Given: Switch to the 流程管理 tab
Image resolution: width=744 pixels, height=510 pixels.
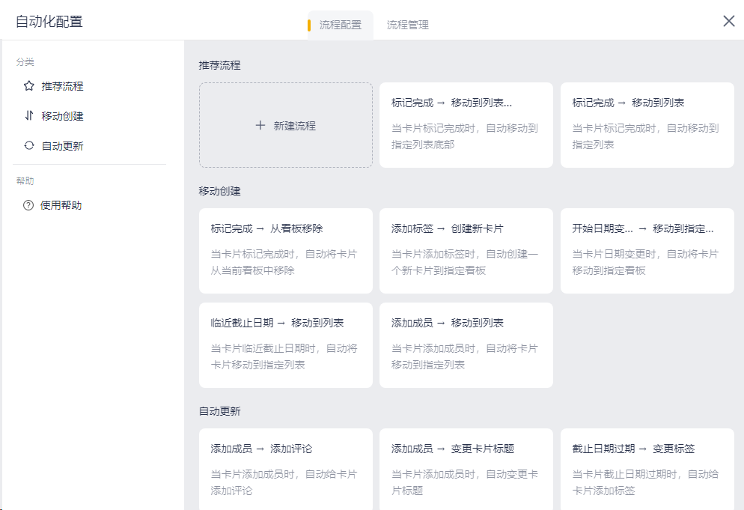Looking at the screenshot, I should coord(407,25).
